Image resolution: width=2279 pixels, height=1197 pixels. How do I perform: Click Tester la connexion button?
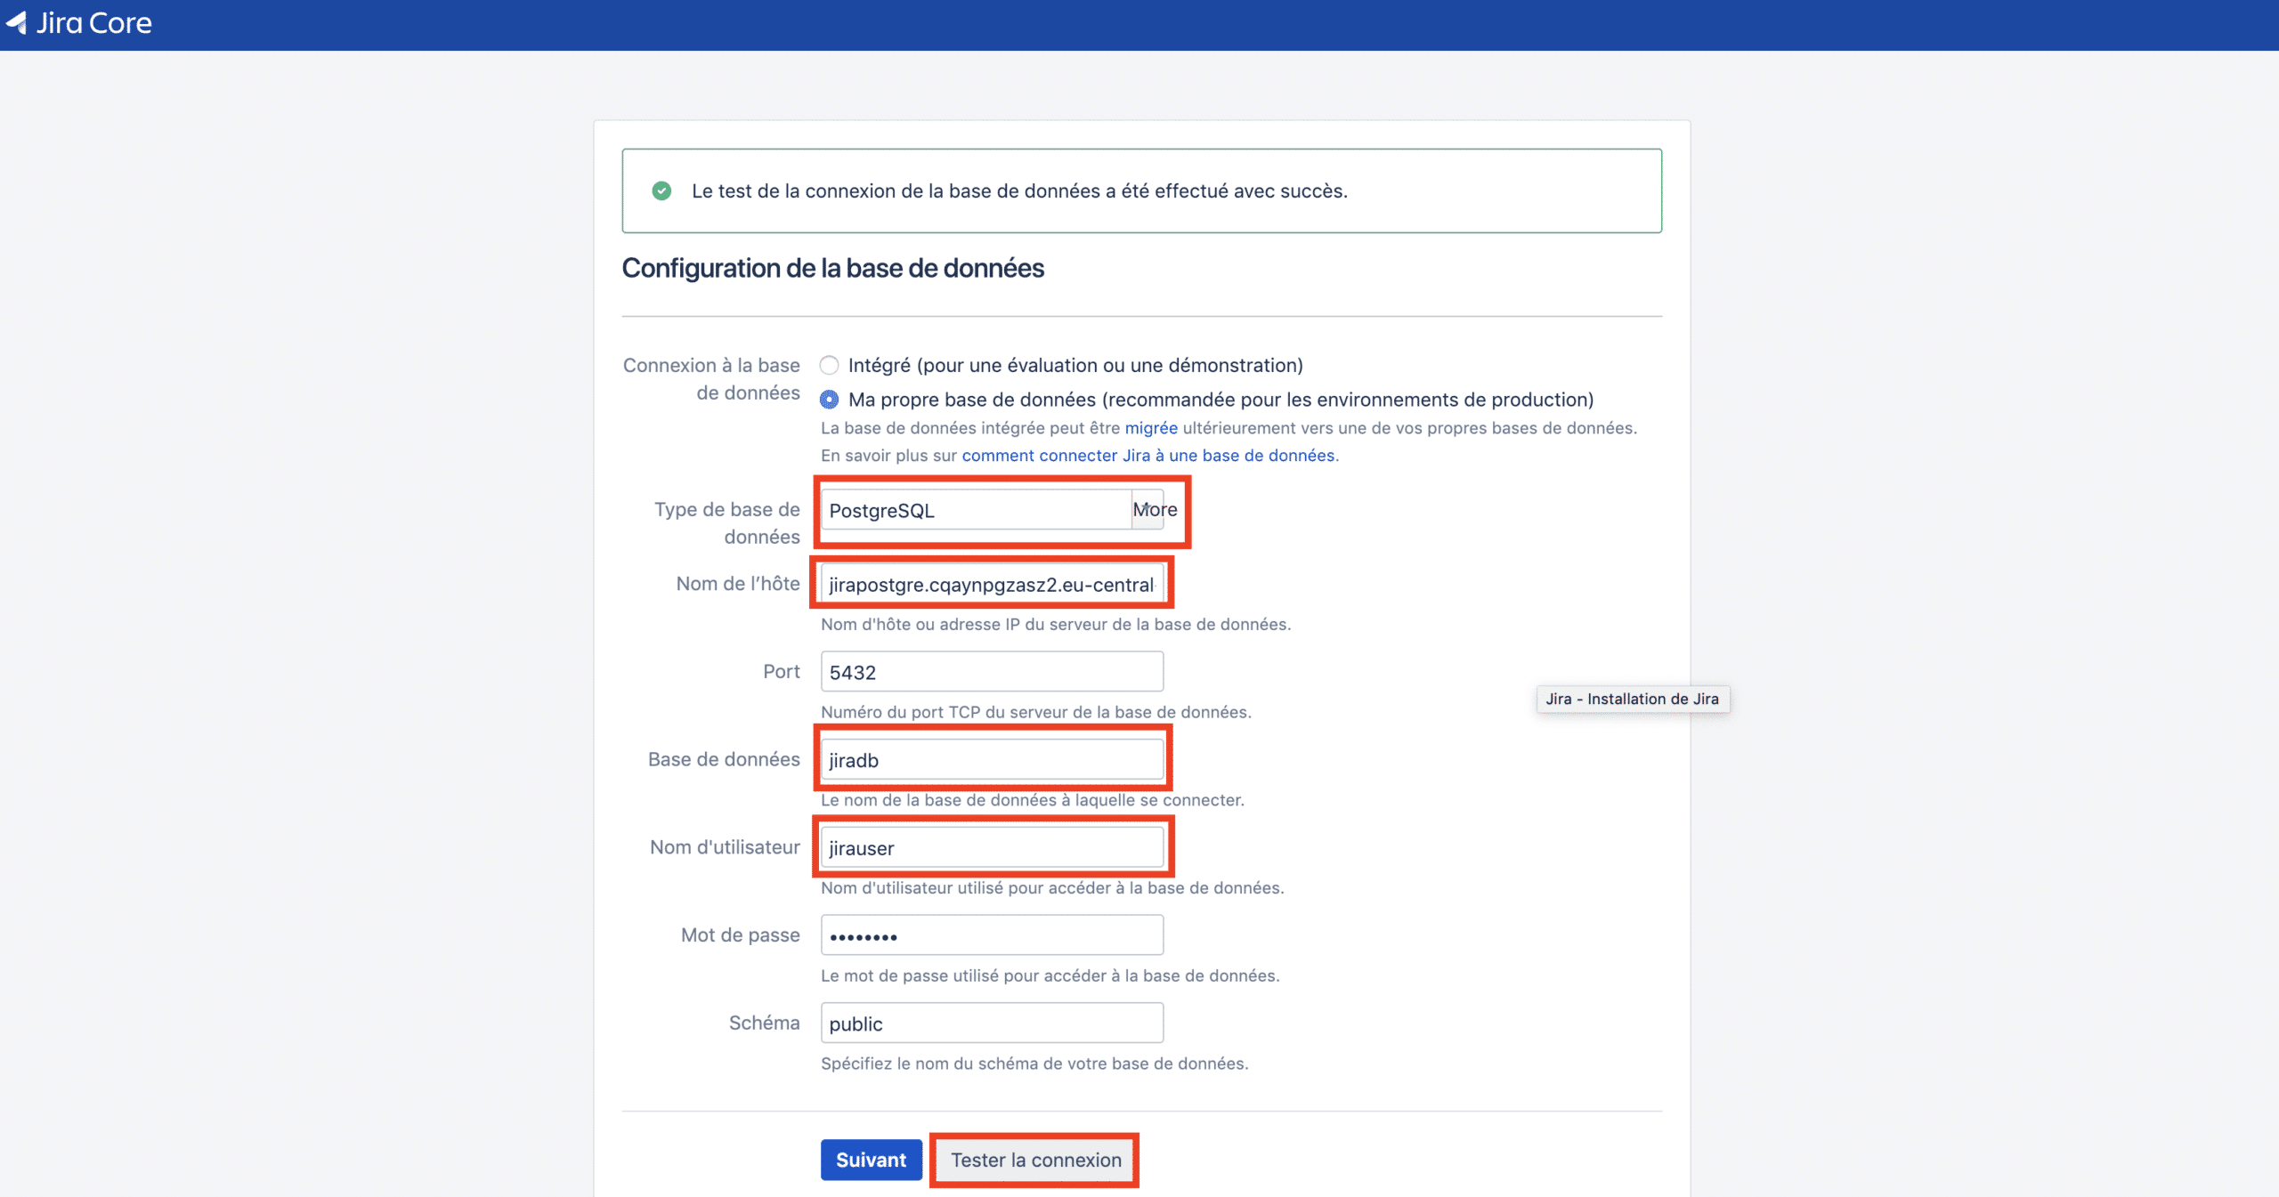pos(1035,1160)
